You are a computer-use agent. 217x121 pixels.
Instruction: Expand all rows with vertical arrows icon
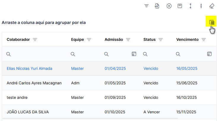[190, 6]
